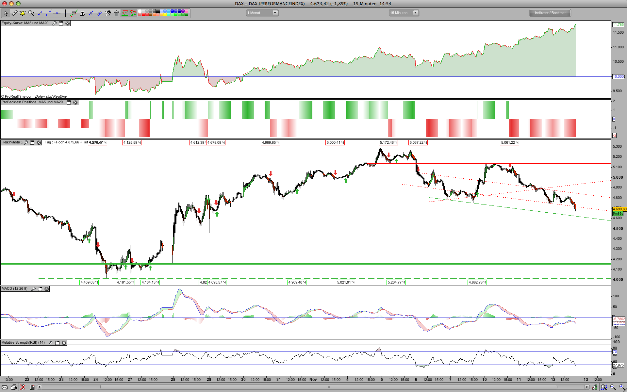Select the ruler measurement tool

coord(14,13)
